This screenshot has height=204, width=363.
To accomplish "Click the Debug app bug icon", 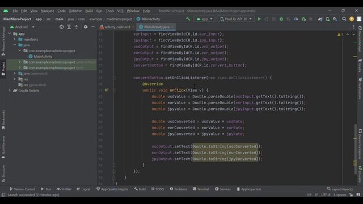I will [281, 19].
